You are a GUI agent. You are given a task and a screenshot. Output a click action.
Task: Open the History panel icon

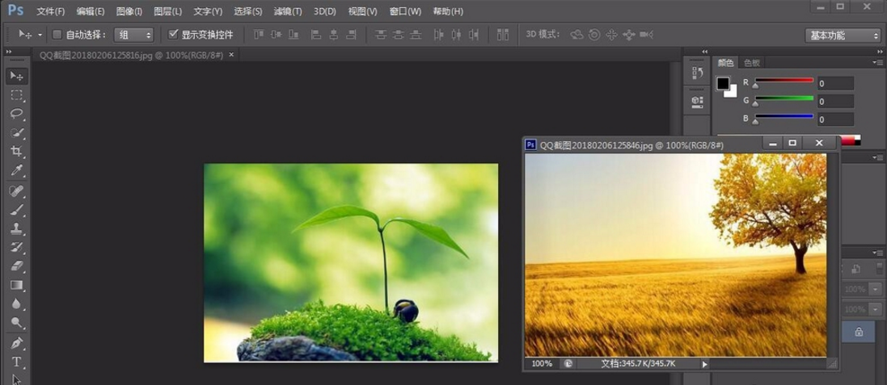[x=697, y=73]
